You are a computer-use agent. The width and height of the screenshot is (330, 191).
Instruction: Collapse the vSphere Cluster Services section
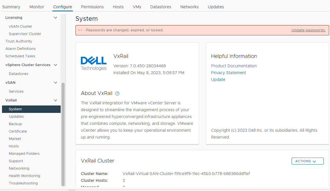pos(56,65)
